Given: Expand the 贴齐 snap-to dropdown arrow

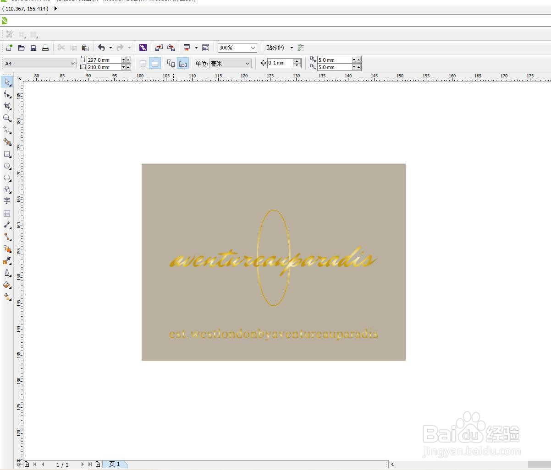Looking at the screenshot, I should click(292, 48).
